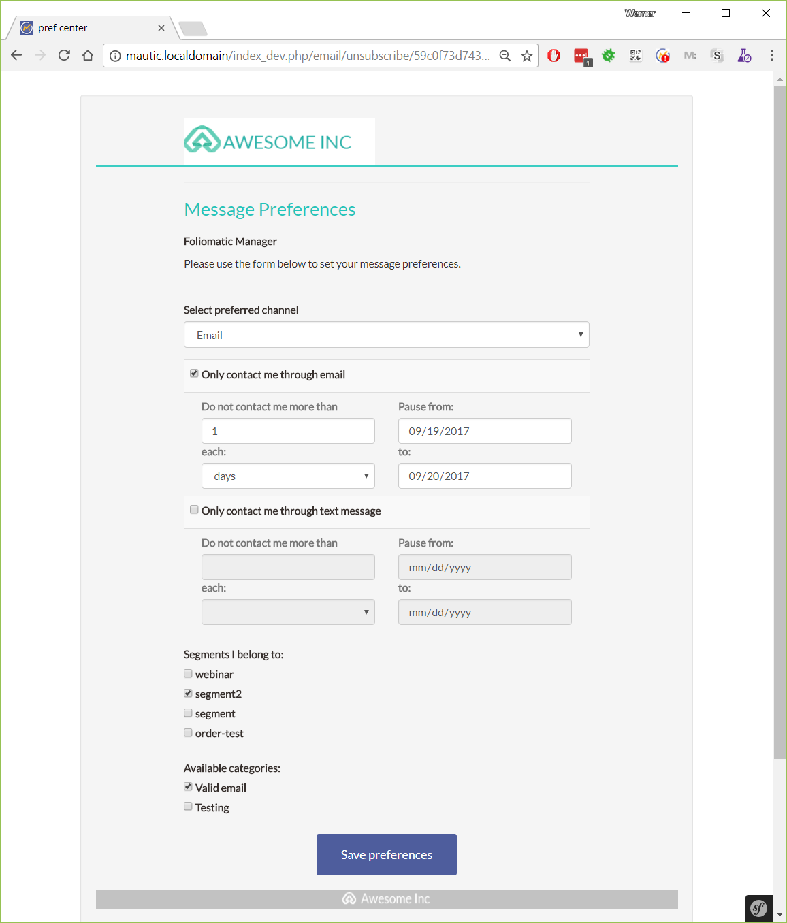The width and height of the screenshot is (787, 923).
Task: Open the Symfony profiler toolbar icon
Action: (x=759, y=908)
